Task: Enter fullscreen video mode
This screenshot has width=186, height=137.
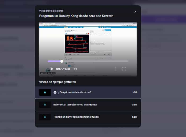Action: 124,69
